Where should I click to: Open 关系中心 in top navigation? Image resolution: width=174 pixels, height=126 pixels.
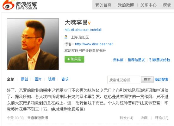[148, 5]
